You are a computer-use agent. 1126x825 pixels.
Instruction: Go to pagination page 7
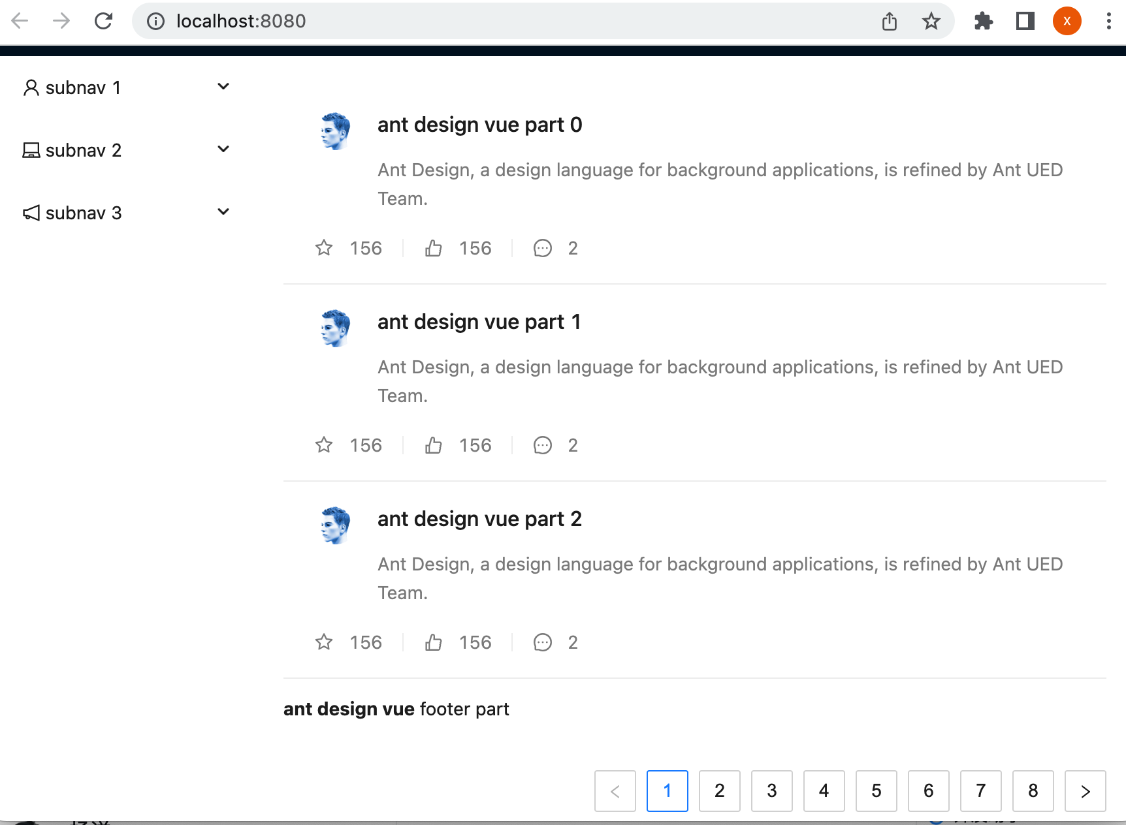click(x=981, y=791)
